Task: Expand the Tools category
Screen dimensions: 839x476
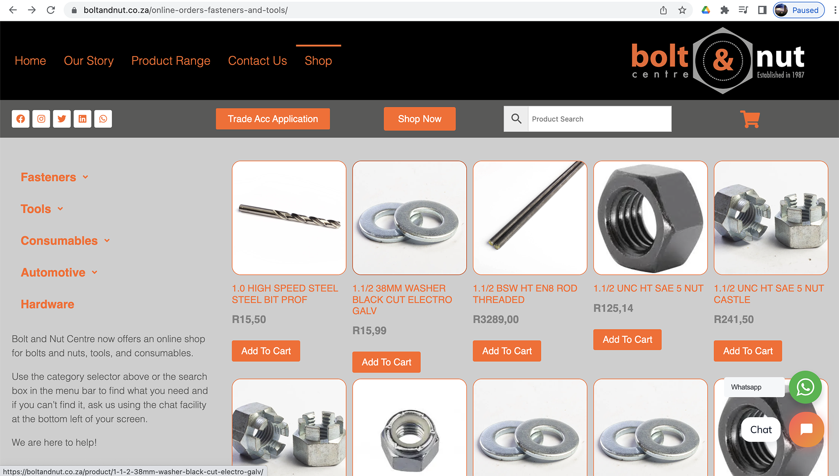Action: 42,209
